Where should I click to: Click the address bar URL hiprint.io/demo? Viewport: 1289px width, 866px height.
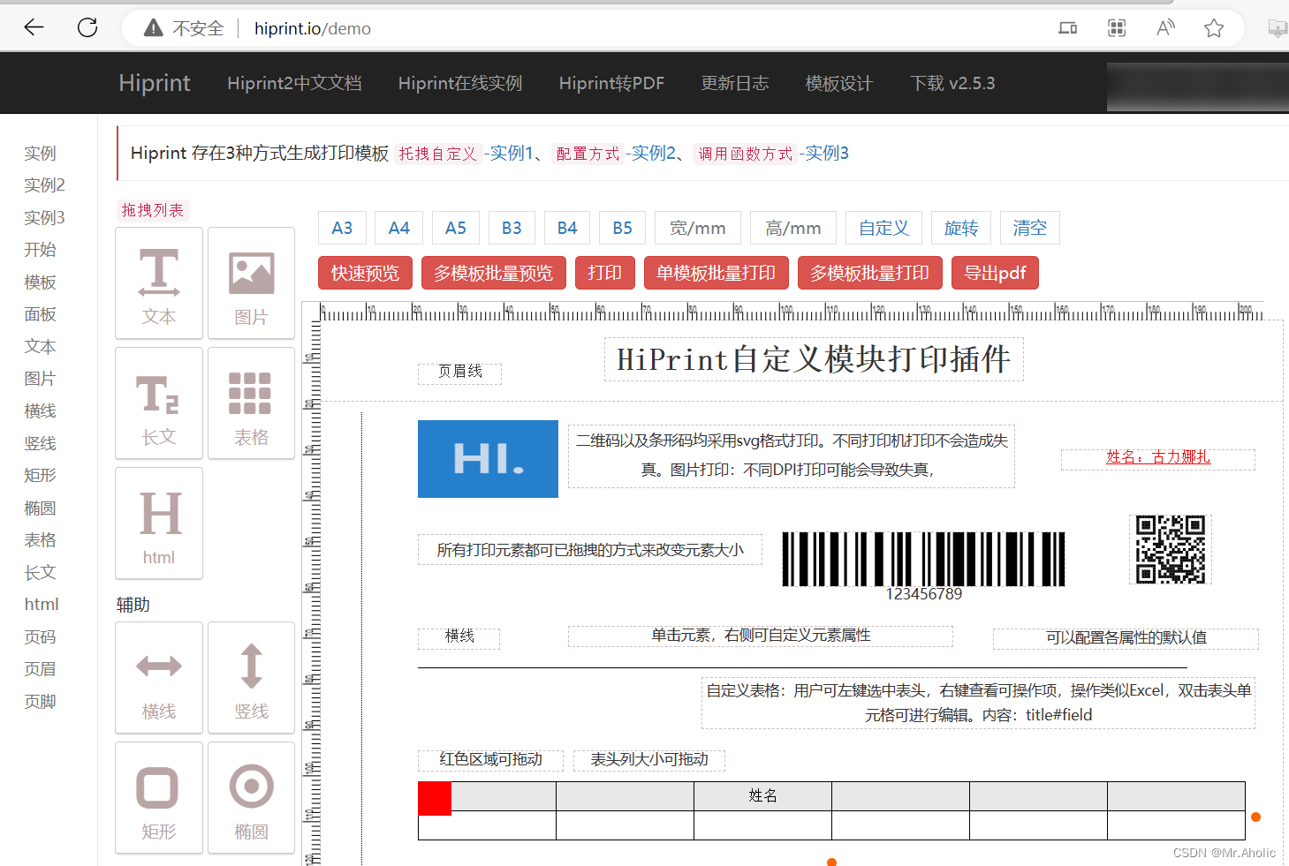point(313,28)
